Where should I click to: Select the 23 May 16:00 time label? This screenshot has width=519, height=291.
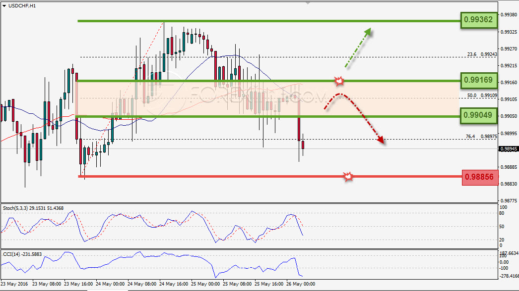(x=78, y=284)
